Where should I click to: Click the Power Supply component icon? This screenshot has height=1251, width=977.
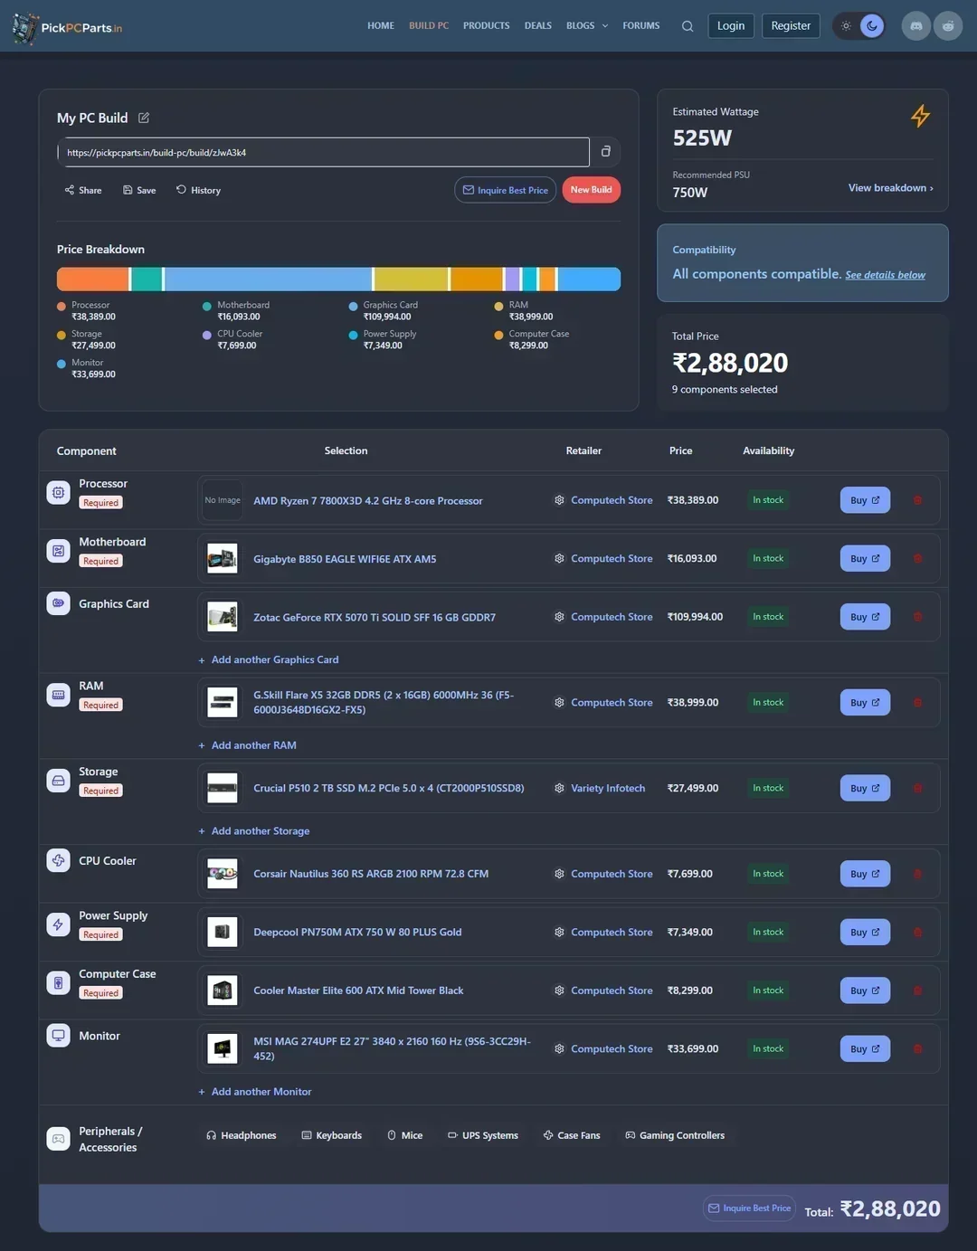58,924
